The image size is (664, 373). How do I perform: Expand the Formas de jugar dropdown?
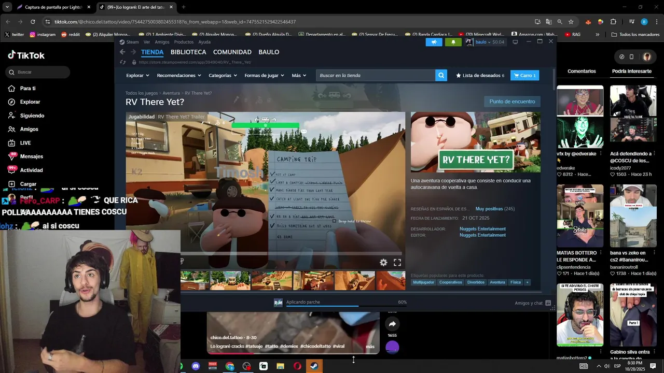[x=265, y=76]
